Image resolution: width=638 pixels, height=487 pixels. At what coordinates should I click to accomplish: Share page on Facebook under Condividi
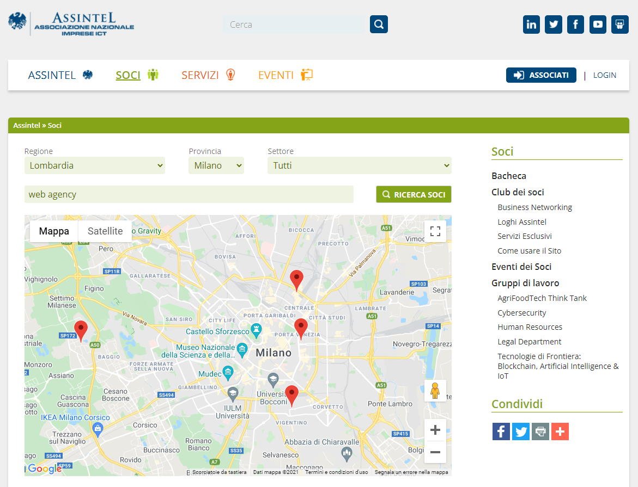click(501, 431)
